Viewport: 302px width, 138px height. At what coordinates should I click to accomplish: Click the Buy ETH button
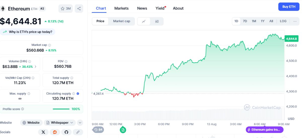(289, 7)
